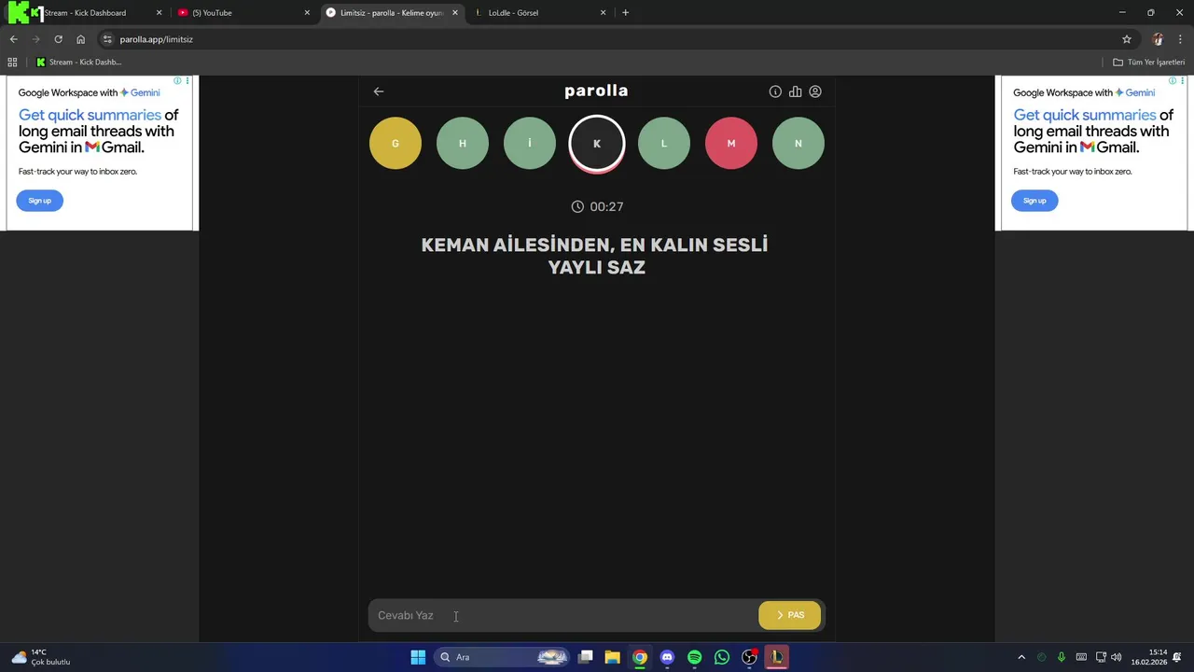Go back using parolla's arrow icon
The image size is (1194, 672).
click(x=379, y=91)
